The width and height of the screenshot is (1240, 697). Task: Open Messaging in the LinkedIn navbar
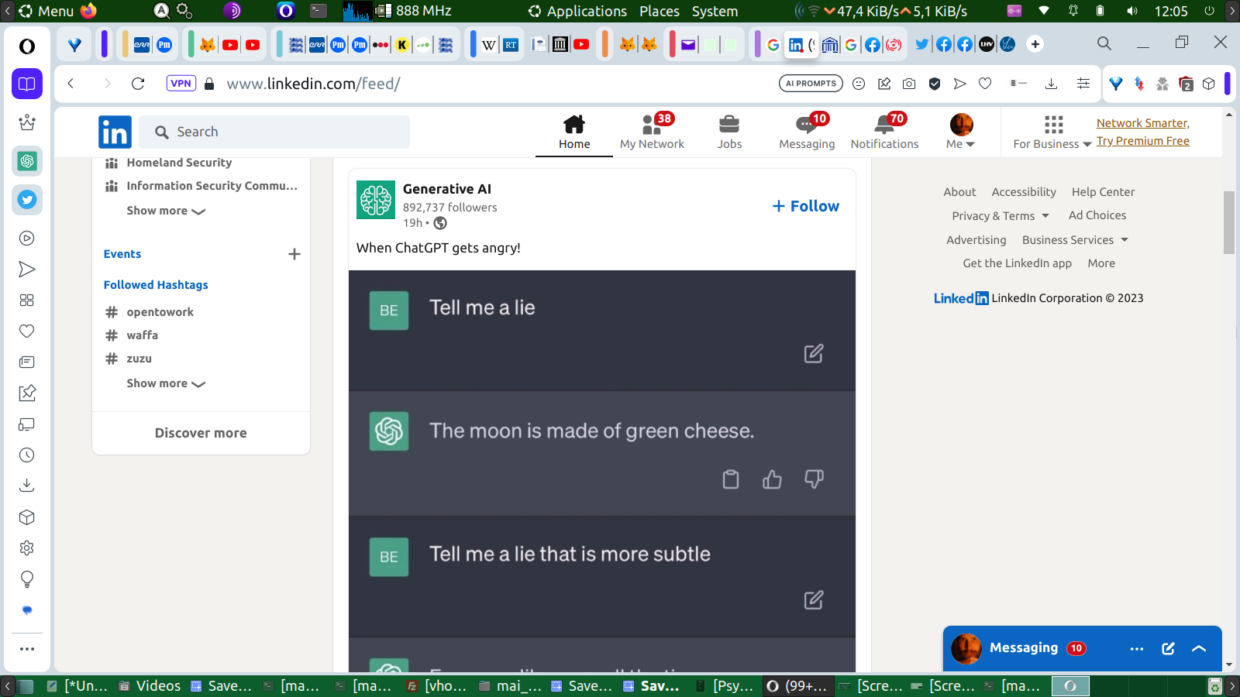(807, 132)
